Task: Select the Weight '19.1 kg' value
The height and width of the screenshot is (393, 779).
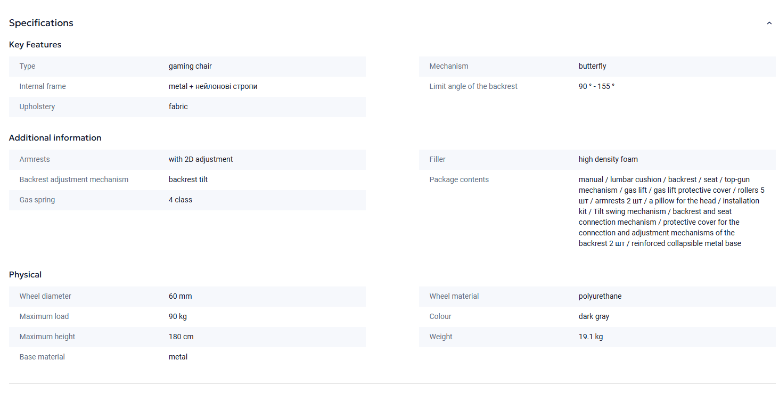Action: point(591,337)
